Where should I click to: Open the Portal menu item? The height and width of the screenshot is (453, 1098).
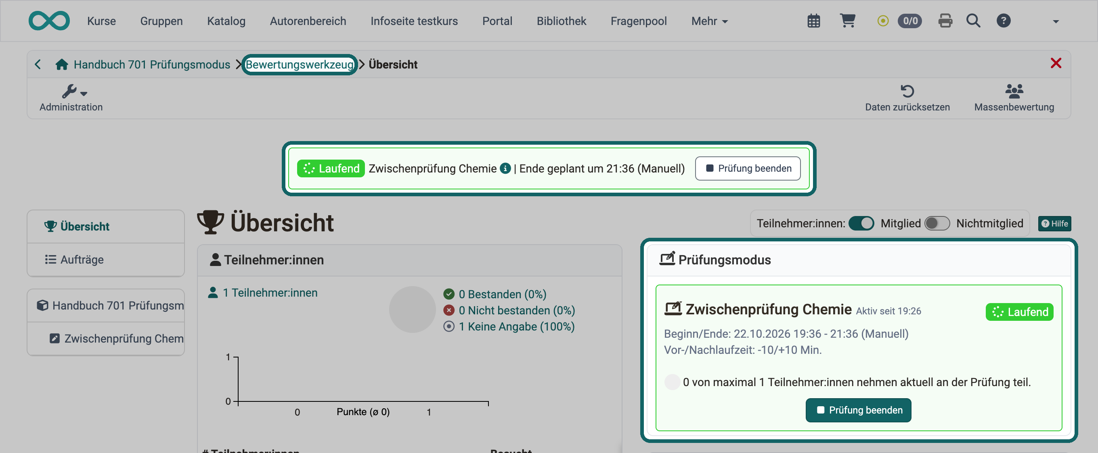497,21
